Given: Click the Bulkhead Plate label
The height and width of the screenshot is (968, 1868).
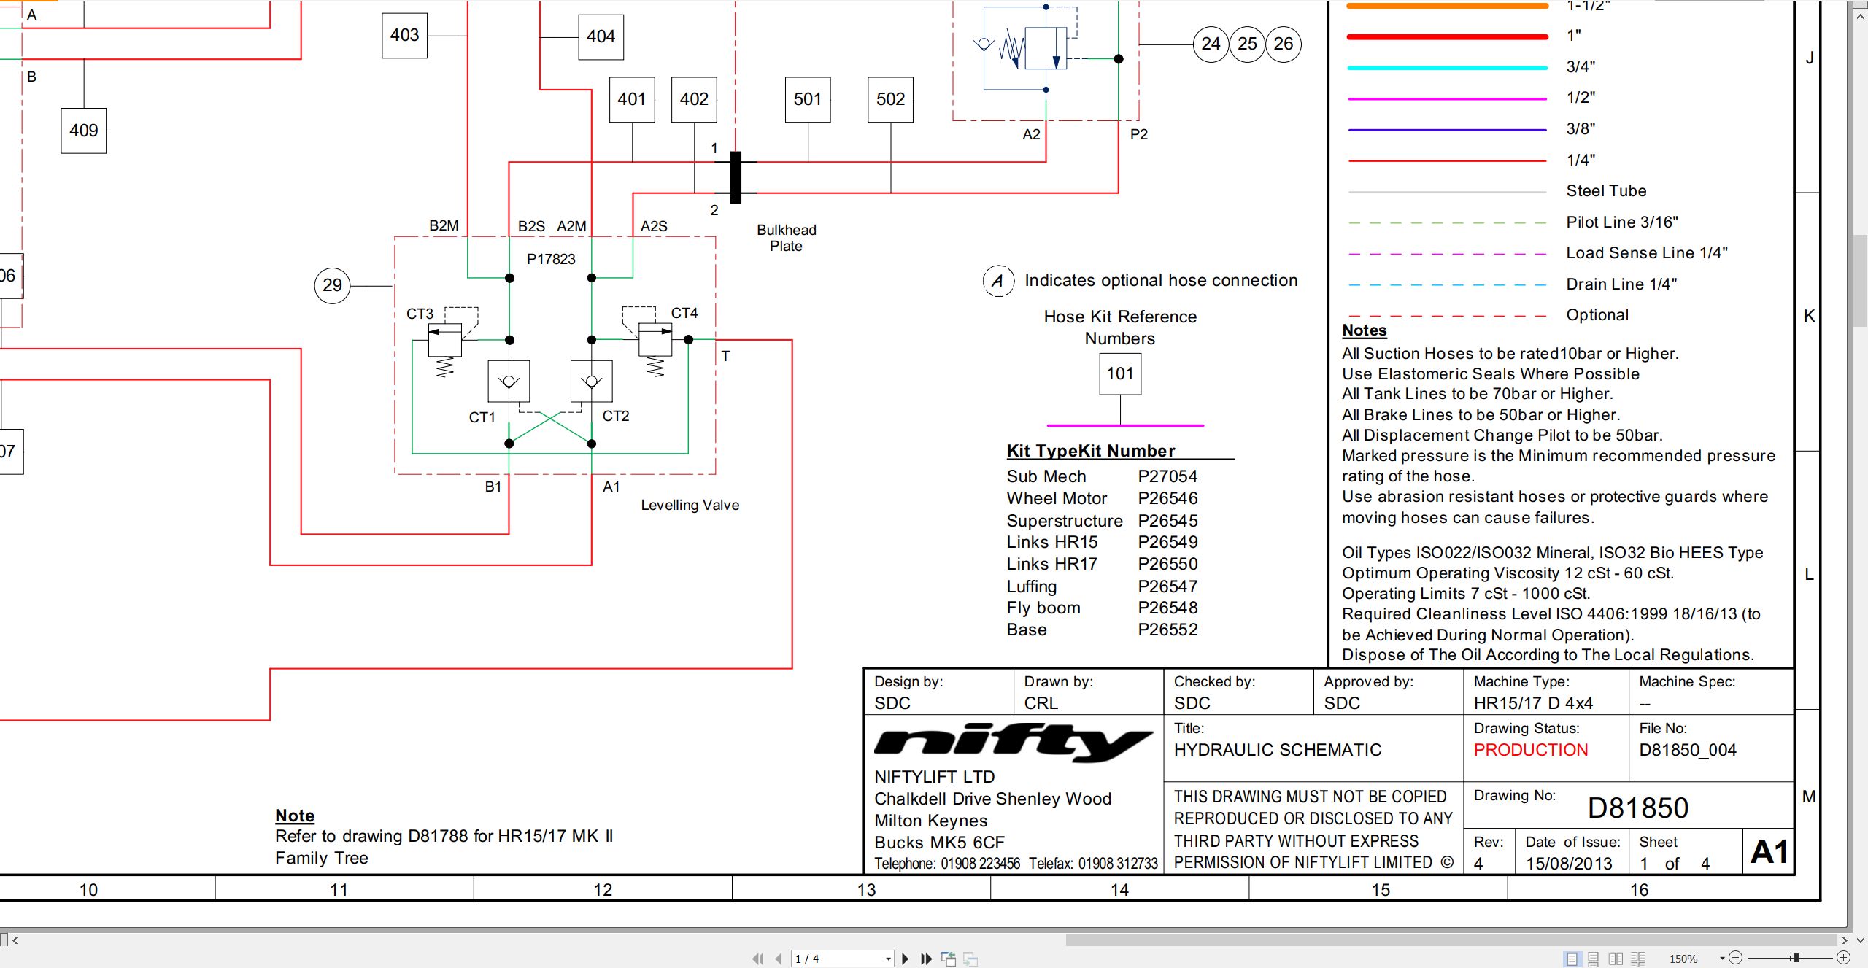Looking at the screenshot, I should [787, 238].
